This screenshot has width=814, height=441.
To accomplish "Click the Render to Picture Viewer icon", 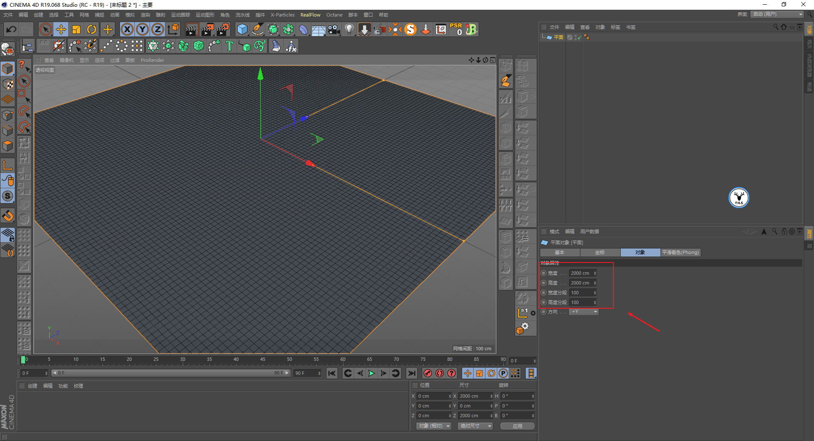I will point(207,29).
